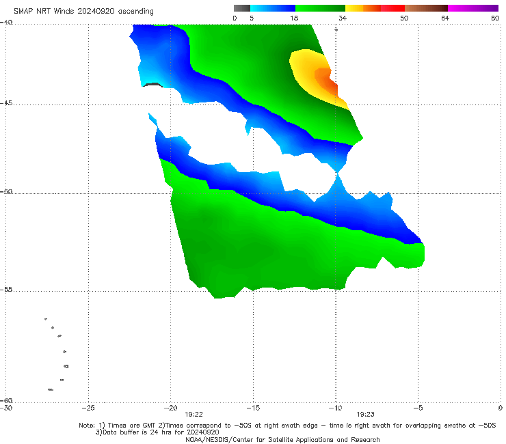Click the swath time label '19:22'
The height and width of the screenshot is (444, 506).
[x=194, y=415]
